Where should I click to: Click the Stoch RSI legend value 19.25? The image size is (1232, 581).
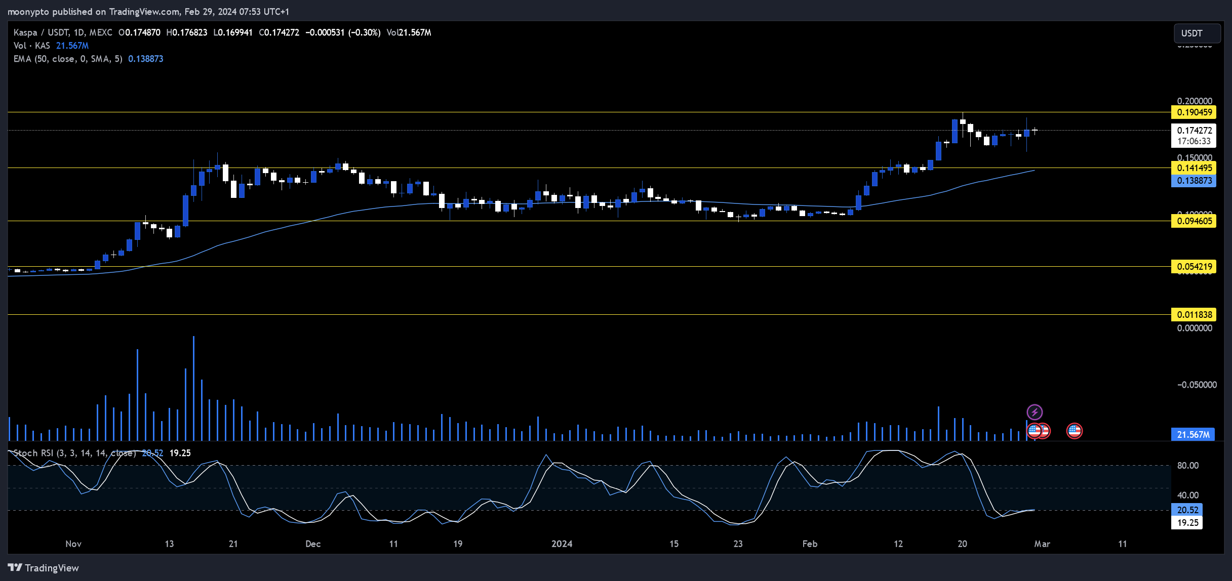click(x=180, y=453)
